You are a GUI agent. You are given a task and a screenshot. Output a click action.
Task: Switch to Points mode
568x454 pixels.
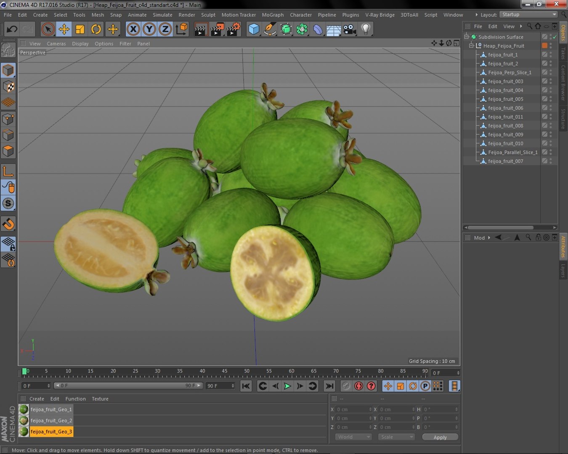[x=8, y=119]
